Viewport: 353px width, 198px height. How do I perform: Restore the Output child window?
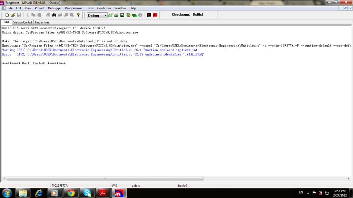(x=345, y=8)
